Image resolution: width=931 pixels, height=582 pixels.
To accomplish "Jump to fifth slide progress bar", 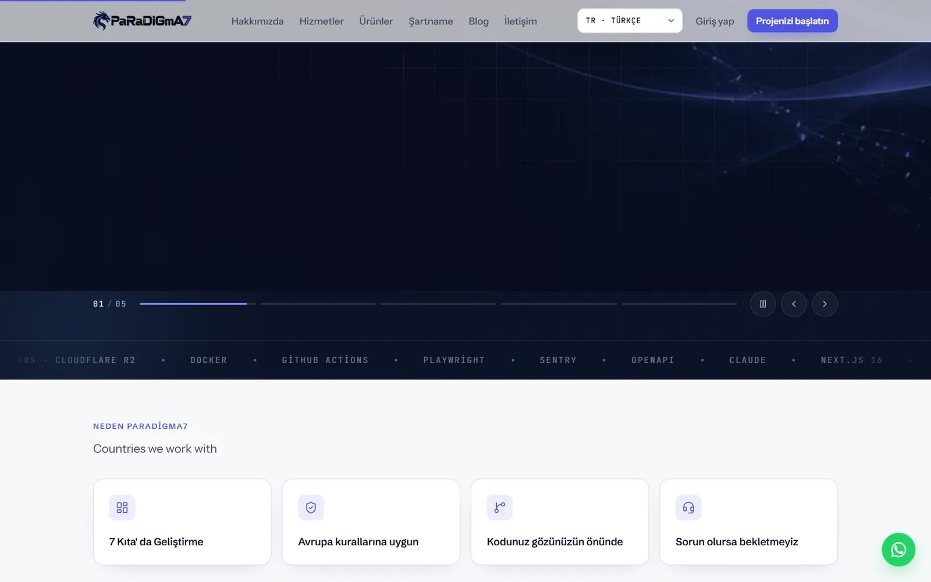I will (x=679, y=304).
